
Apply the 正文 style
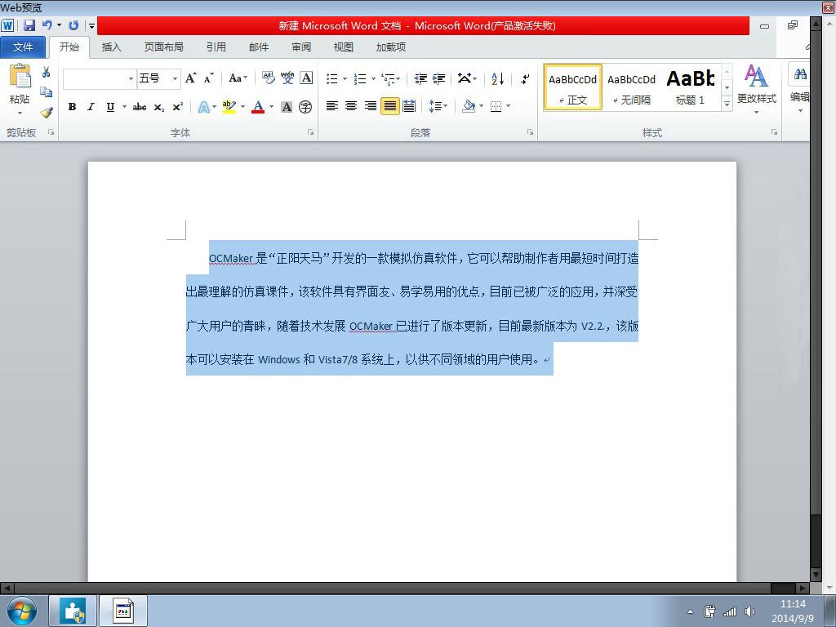(x=572, y=87)
